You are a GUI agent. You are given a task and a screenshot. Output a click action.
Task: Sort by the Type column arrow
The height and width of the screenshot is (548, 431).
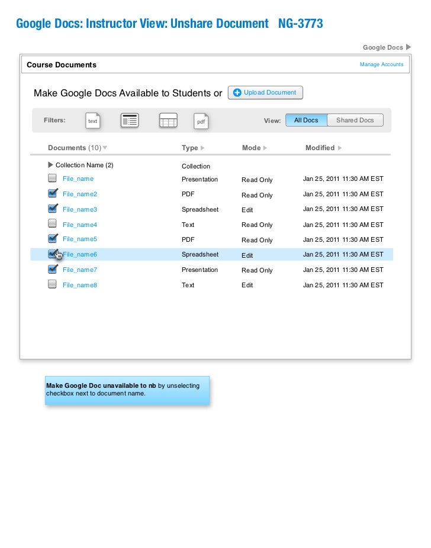coord(202,148)
